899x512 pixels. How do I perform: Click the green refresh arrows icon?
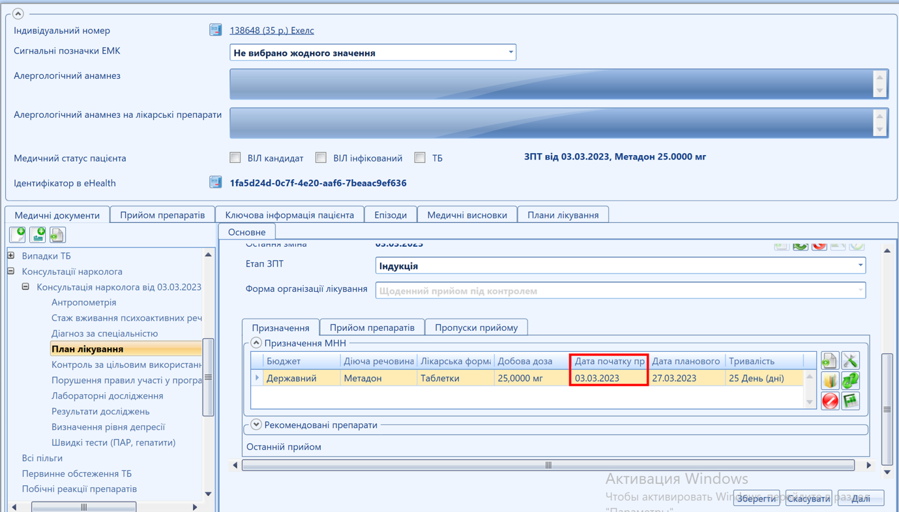click(850, 380)
